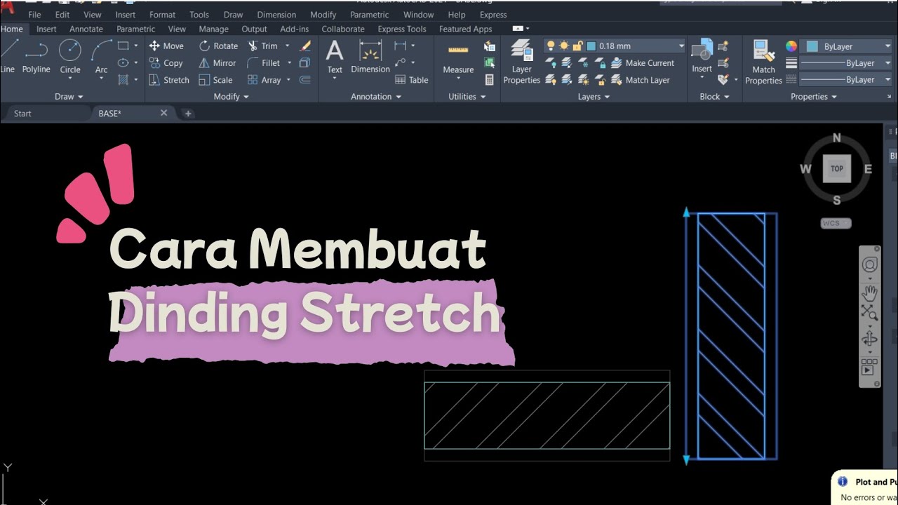Screen dimensions: 898x505
Task: Select the Arc drawing tool
Action: [x=102, y=58]
